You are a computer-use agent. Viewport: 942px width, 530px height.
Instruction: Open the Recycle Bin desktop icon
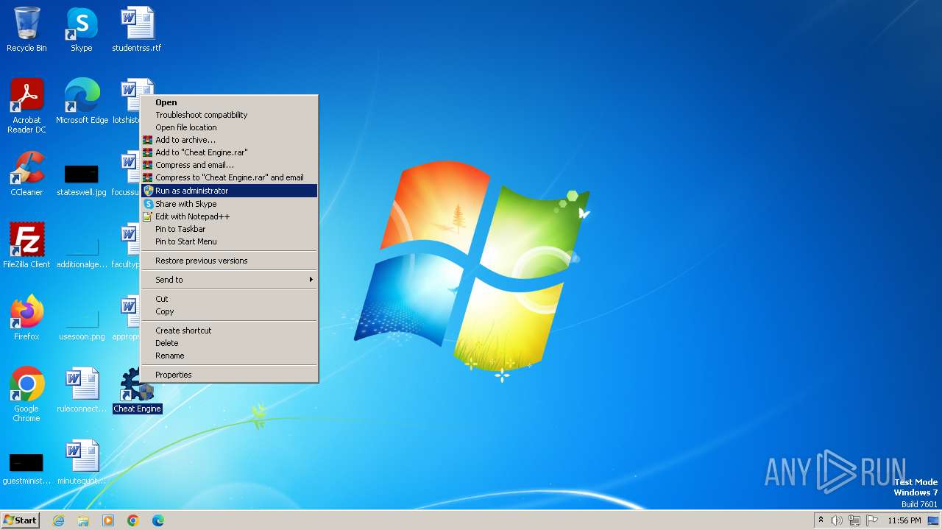coord(26,29)
